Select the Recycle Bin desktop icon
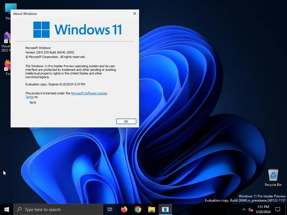Screen dimensions: 287x215 273,178
